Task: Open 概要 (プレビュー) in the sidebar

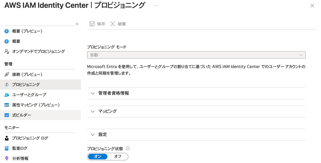Action: pos(27,31)
